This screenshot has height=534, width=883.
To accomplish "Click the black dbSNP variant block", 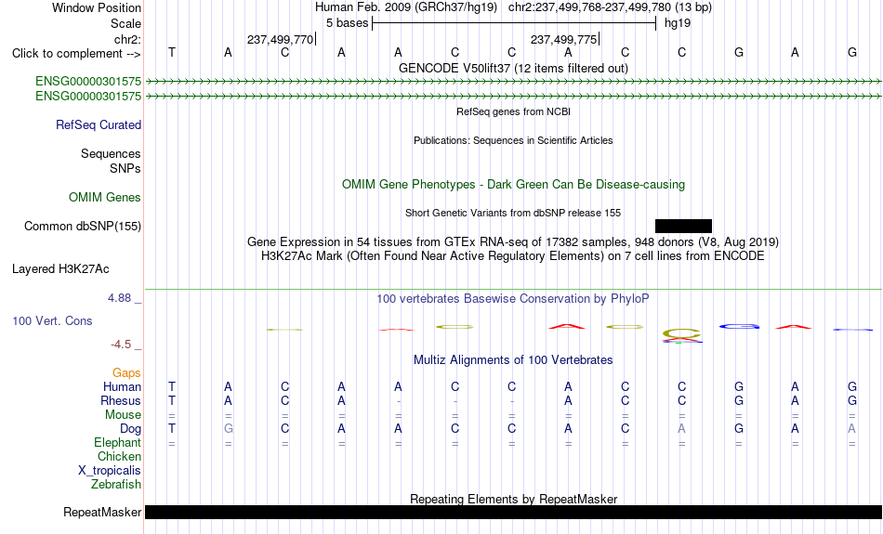I will tap(684, 227).
